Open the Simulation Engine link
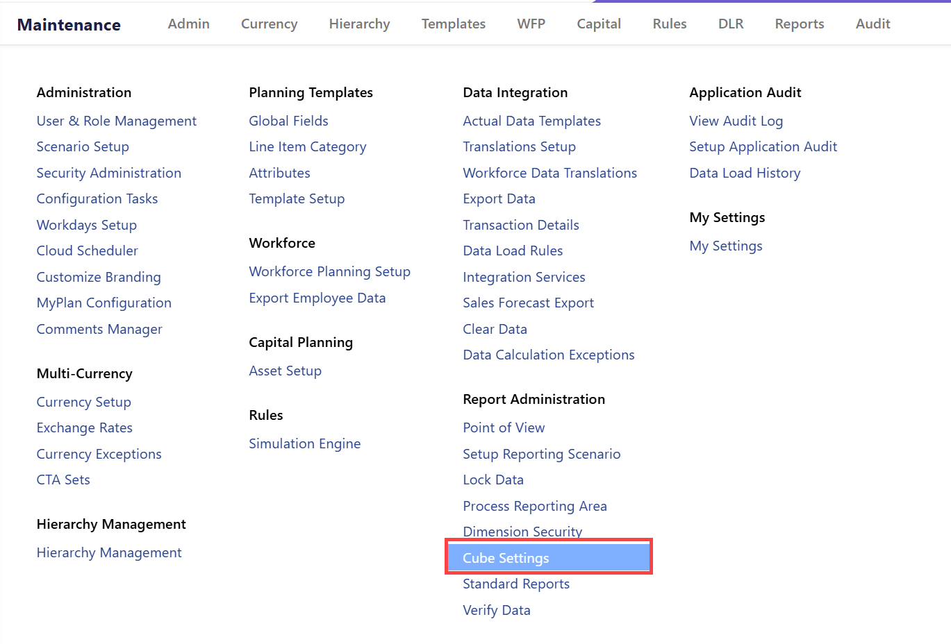Image resolution: width=951 pixels, height=644 pixels. point(304,443)
